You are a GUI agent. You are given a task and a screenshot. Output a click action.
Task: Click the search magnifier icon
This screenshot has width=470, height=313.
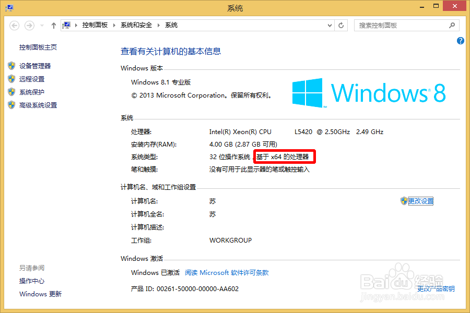coord(452,26)
